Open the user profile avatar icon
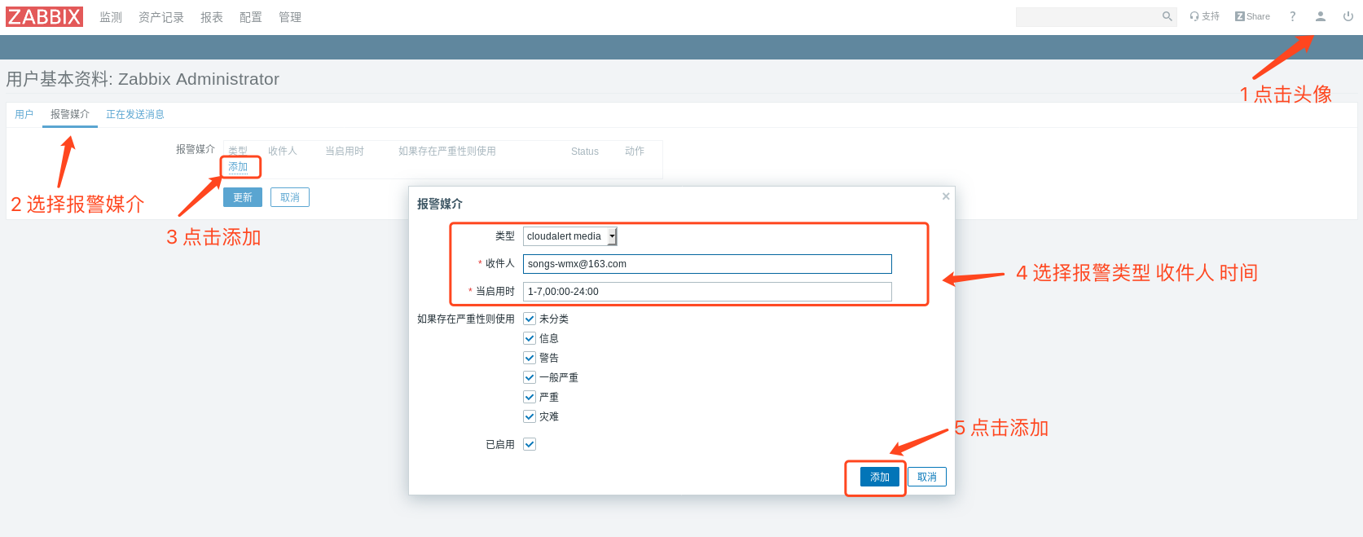Screen dimensions: 1363x537 pyautogui.click(x=1321, y=16)
